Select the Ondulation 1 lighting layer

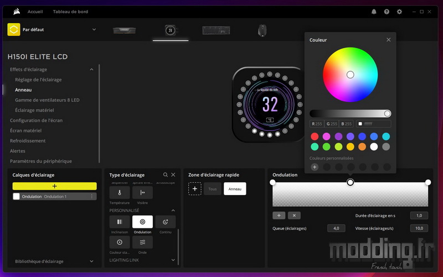pyautogui.click(x=54, y=196)
